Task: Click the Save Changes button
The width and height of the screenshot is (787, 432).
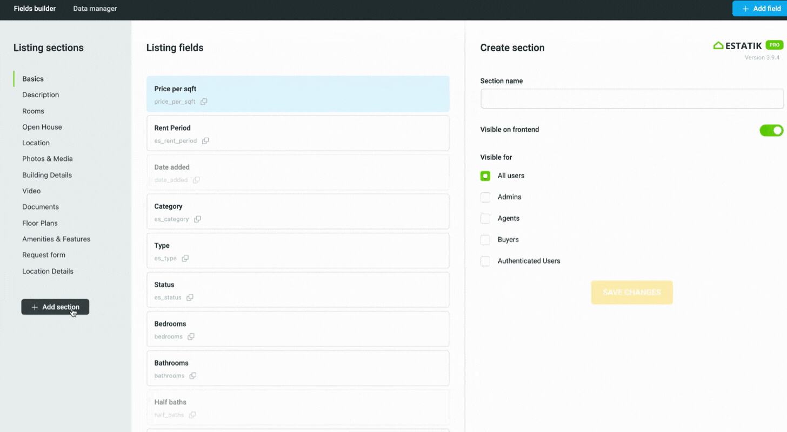Action: 631,292
